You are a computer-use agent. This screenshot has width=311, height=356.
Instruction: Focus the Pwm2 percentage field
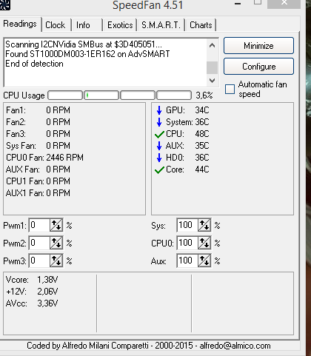point(39,243)
